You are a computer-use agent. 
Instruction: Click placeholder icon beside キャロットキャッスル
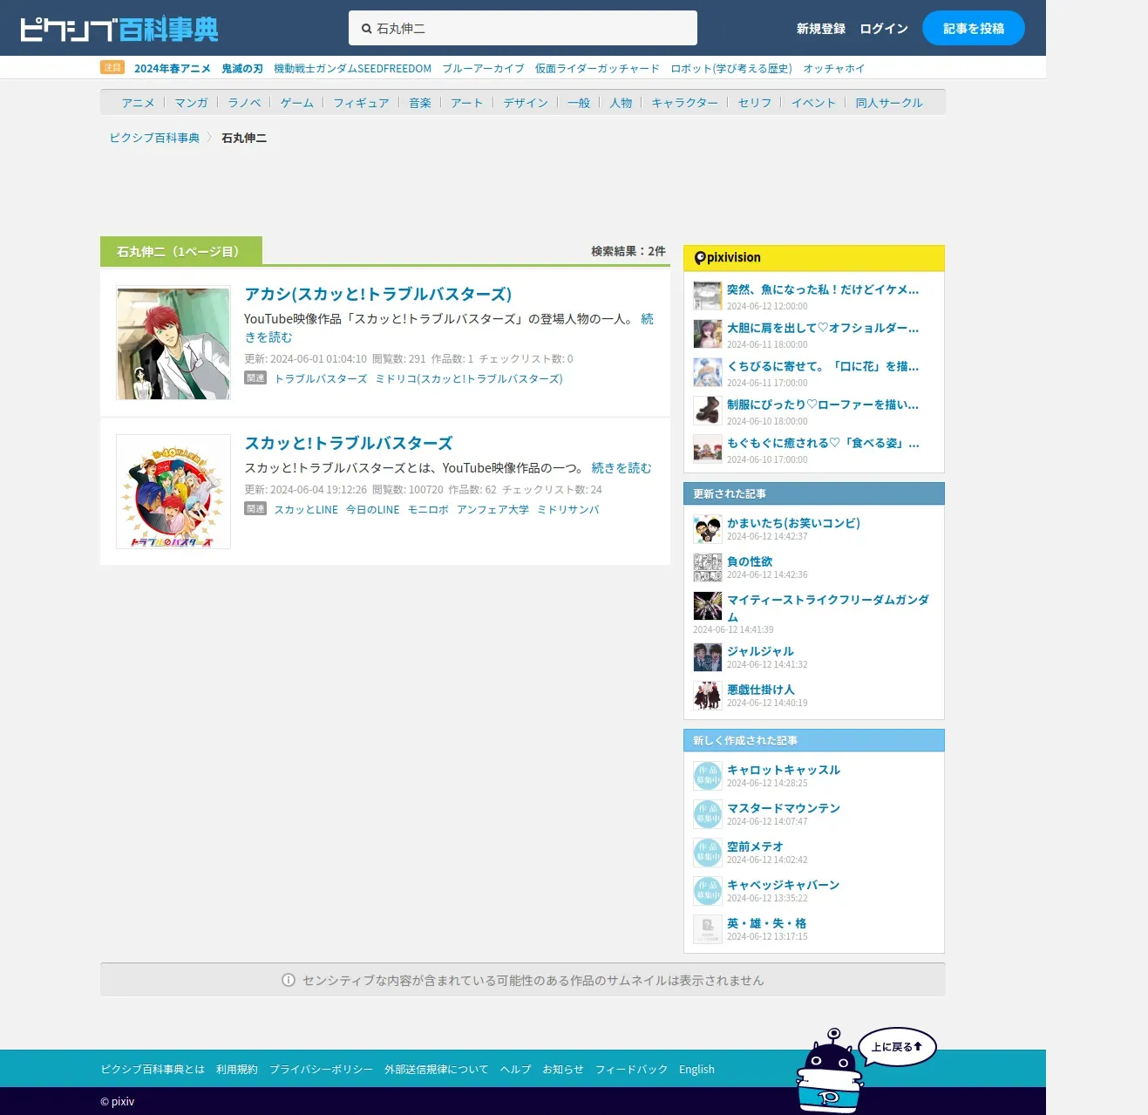point(707,776)
